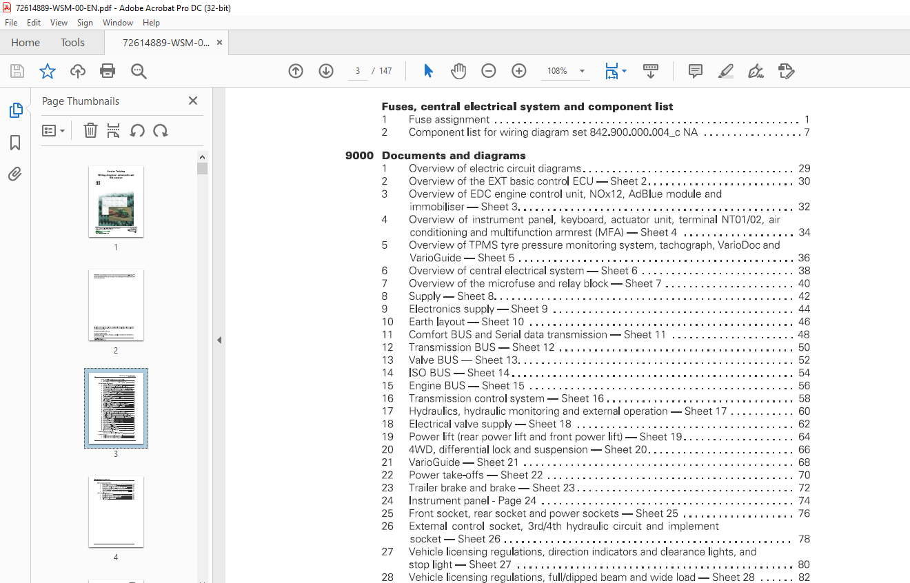Select page 1 thumbnail
Image resolution: width=910 pixels, height=583 pixels.
click(x=116, y=201)
